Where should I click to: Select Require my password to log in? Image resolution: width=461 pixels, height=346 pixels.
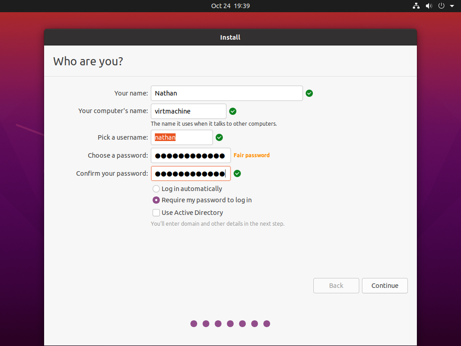point(156,200)
